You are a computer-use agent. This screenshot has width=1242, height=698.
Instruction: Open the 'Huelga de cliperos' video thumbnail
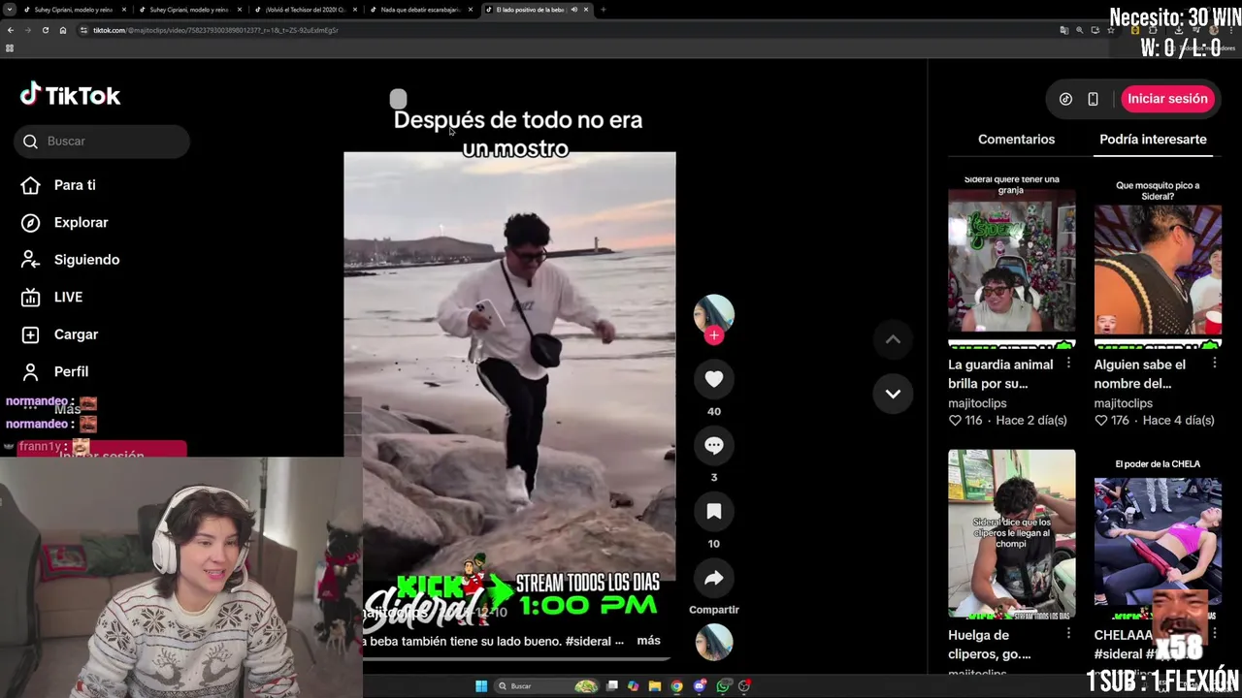[x=1011, y=533]
